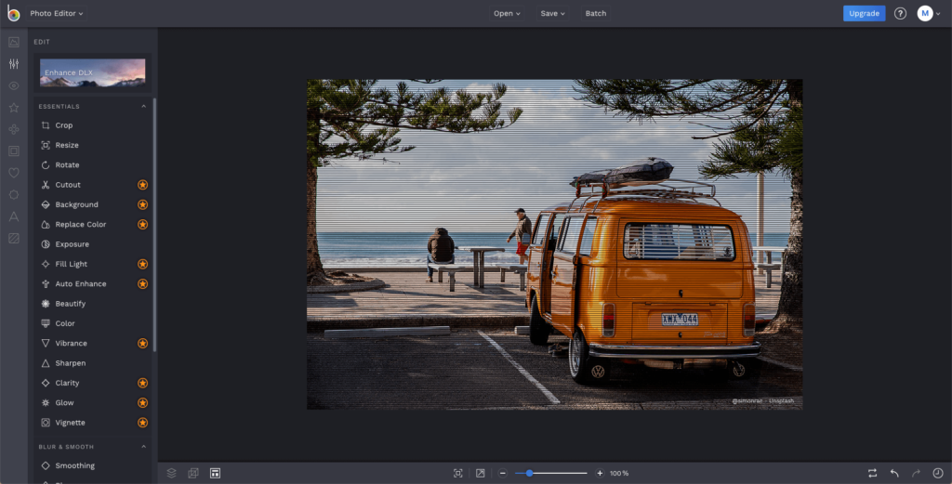The height and width of the screenshot is (484, 952).
Task: Expand the Photo Editor dropdown
Action: 56,14
